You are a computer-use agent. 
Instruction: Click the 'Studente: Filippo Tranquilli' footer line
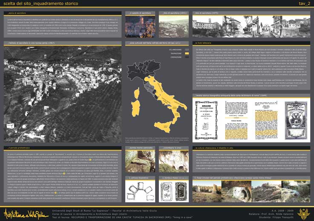pyautogui.click(x=276, y=218)
